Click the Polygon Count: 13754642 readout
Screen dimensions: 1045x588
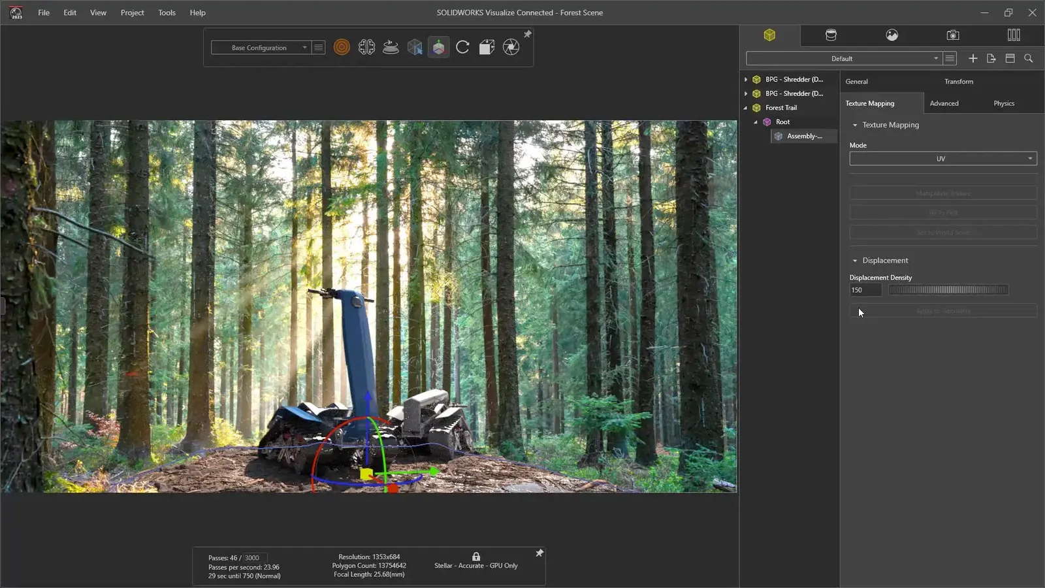(369, 566)
